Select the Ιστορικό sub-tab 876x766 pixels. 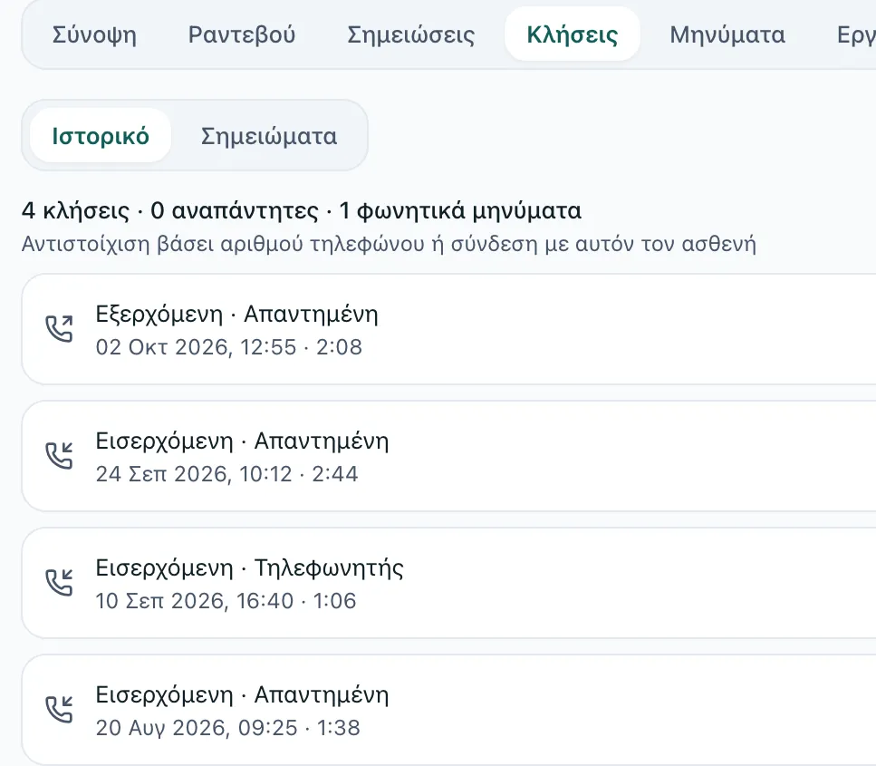coord(101,136)
